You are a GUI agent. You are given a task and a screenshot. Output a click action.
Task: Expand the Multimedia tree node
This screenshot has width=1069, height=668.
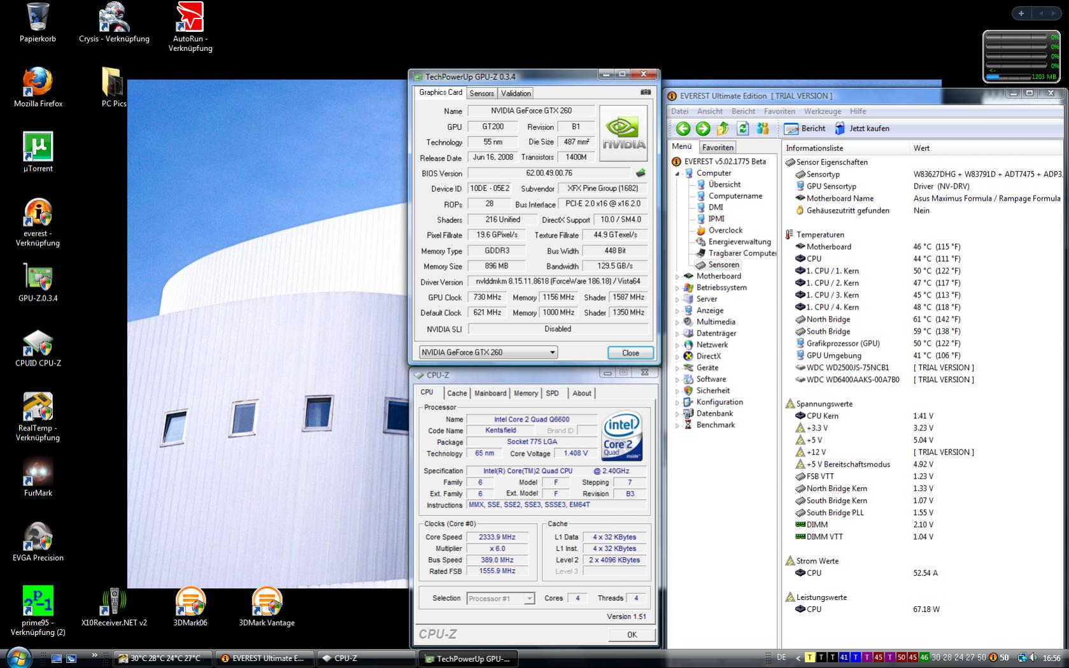tap(677, 322)
